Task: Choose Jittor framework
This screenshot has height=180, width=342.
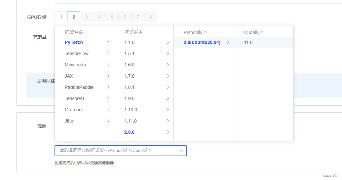Action: click(84, 121)
